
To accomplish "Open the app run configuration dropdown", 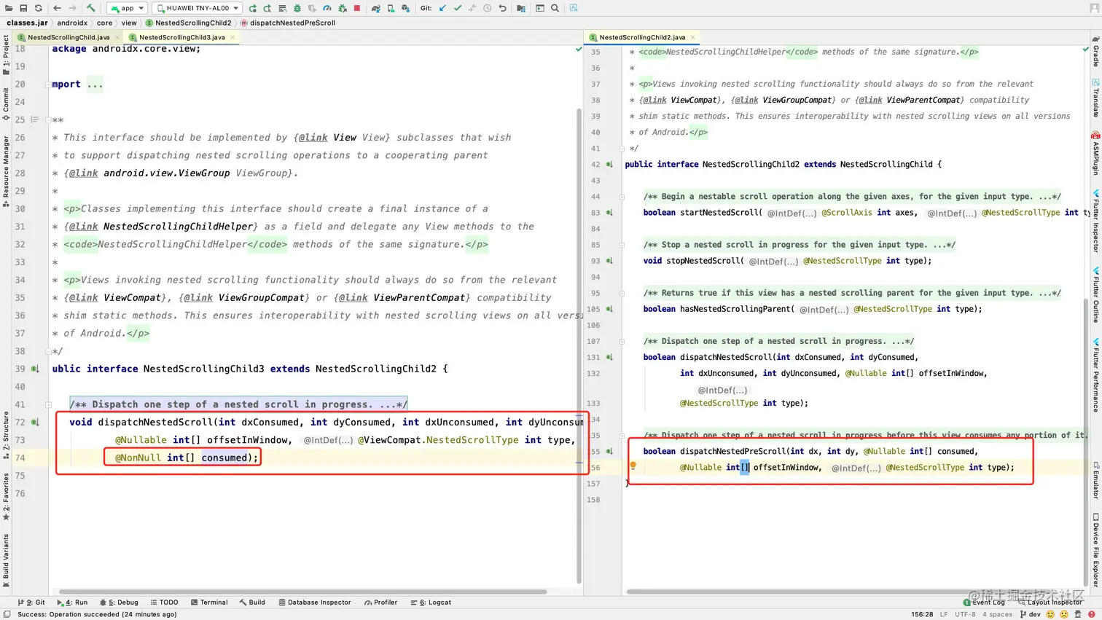I will click(128, 8).
